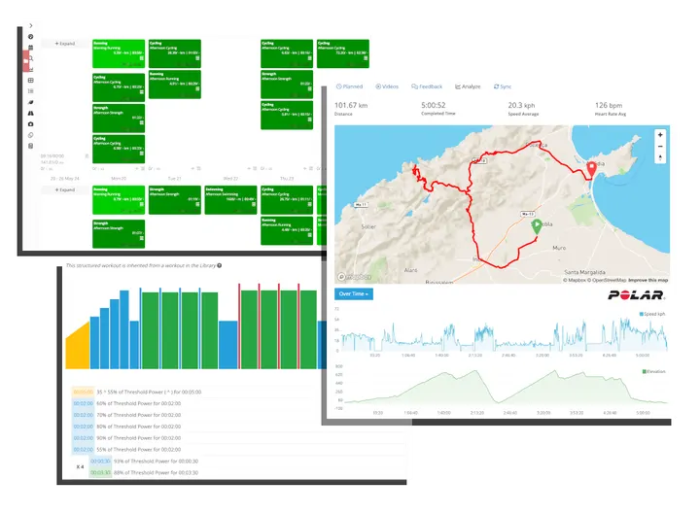700x513 pixels.
Task: Open the database sidebar icon
Action: (x=31, y=146)
